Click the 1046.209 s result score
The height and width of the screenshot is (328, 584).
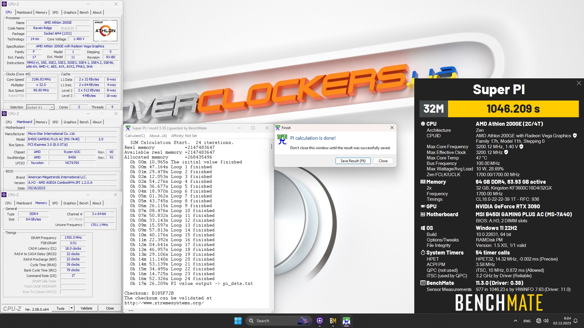point(513,108)
